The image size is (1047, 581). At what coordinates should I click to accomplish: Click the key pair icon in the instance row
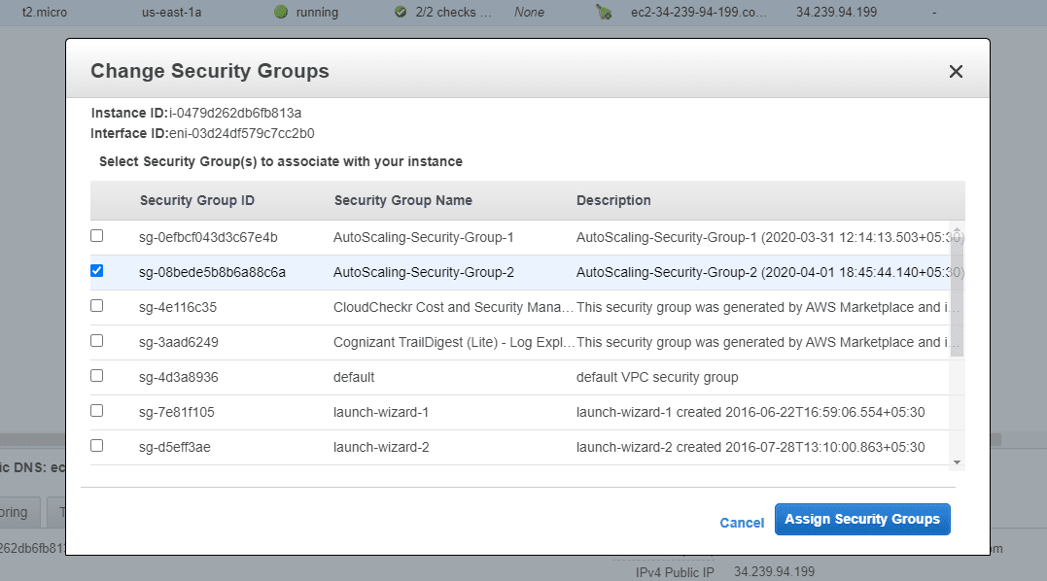pos(603,12)
